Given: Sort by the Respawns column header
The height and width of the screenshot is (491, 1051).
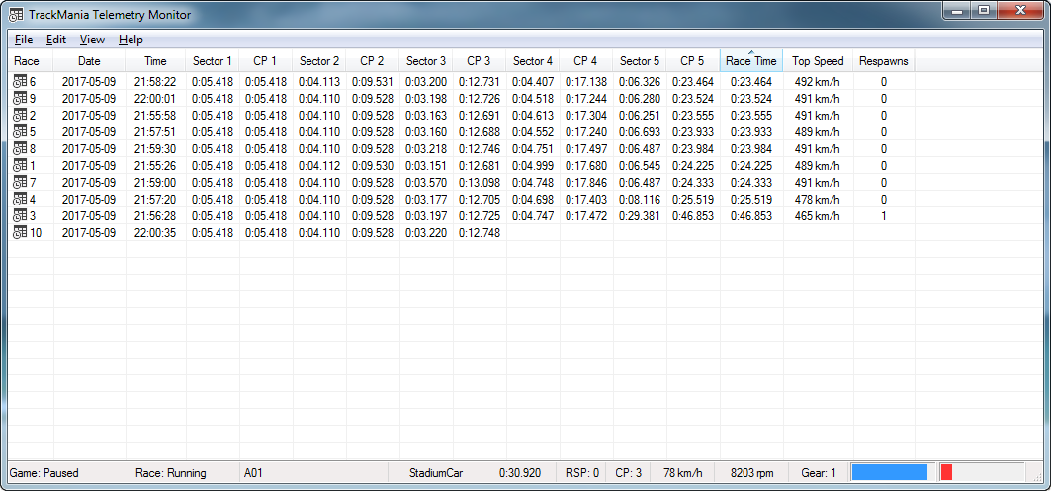Looking at the screenshot, I should coord(884,61).
